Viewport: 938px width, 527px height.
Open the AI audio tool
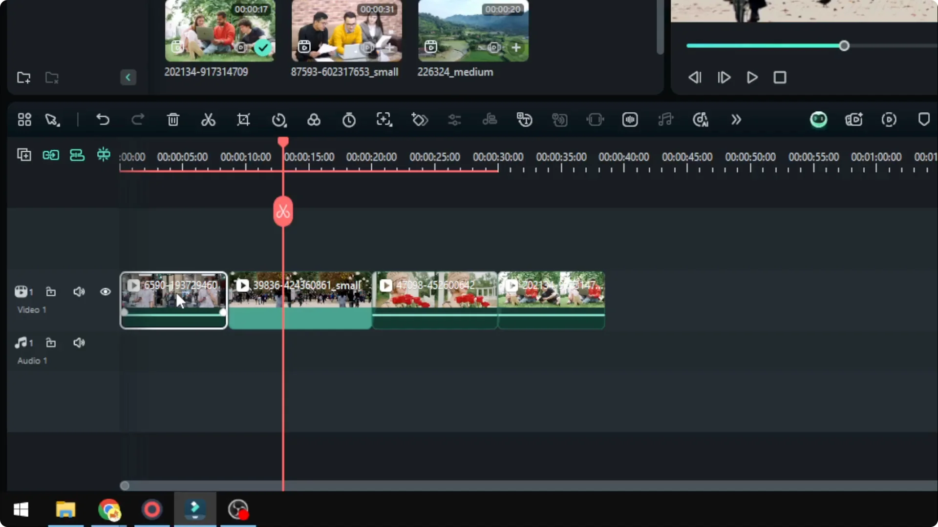click(701, 120)
